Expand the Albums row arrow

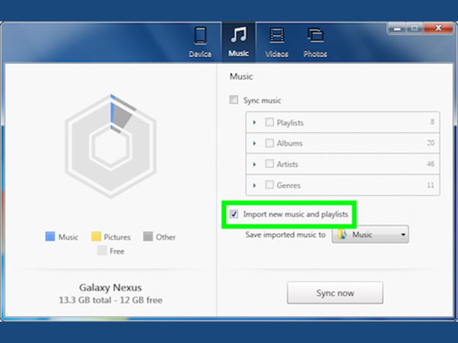(x=254, y=143)
